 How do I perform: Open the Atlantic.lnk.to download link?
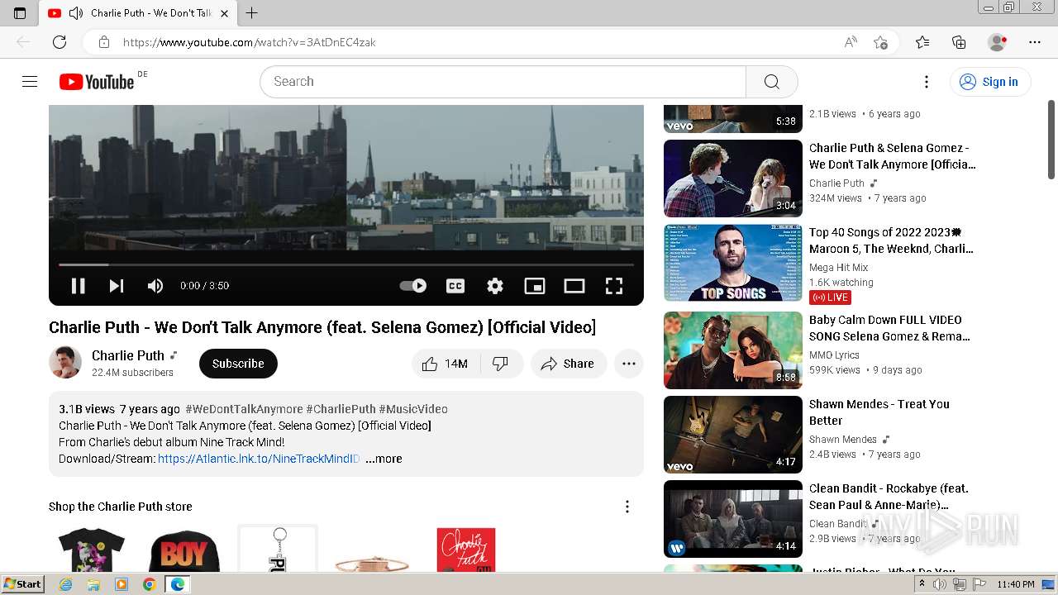coord(259,459)
